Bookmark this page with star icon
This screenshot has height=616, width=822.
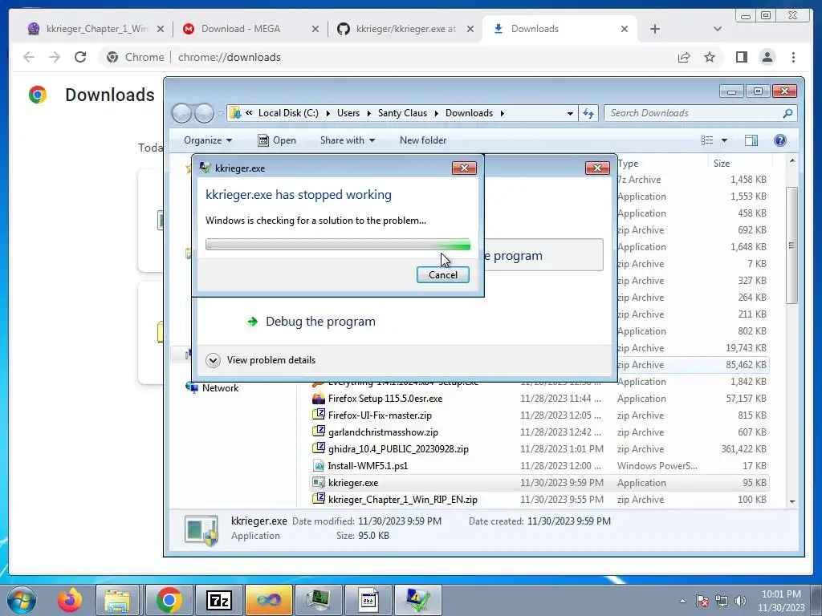[710, 57]
